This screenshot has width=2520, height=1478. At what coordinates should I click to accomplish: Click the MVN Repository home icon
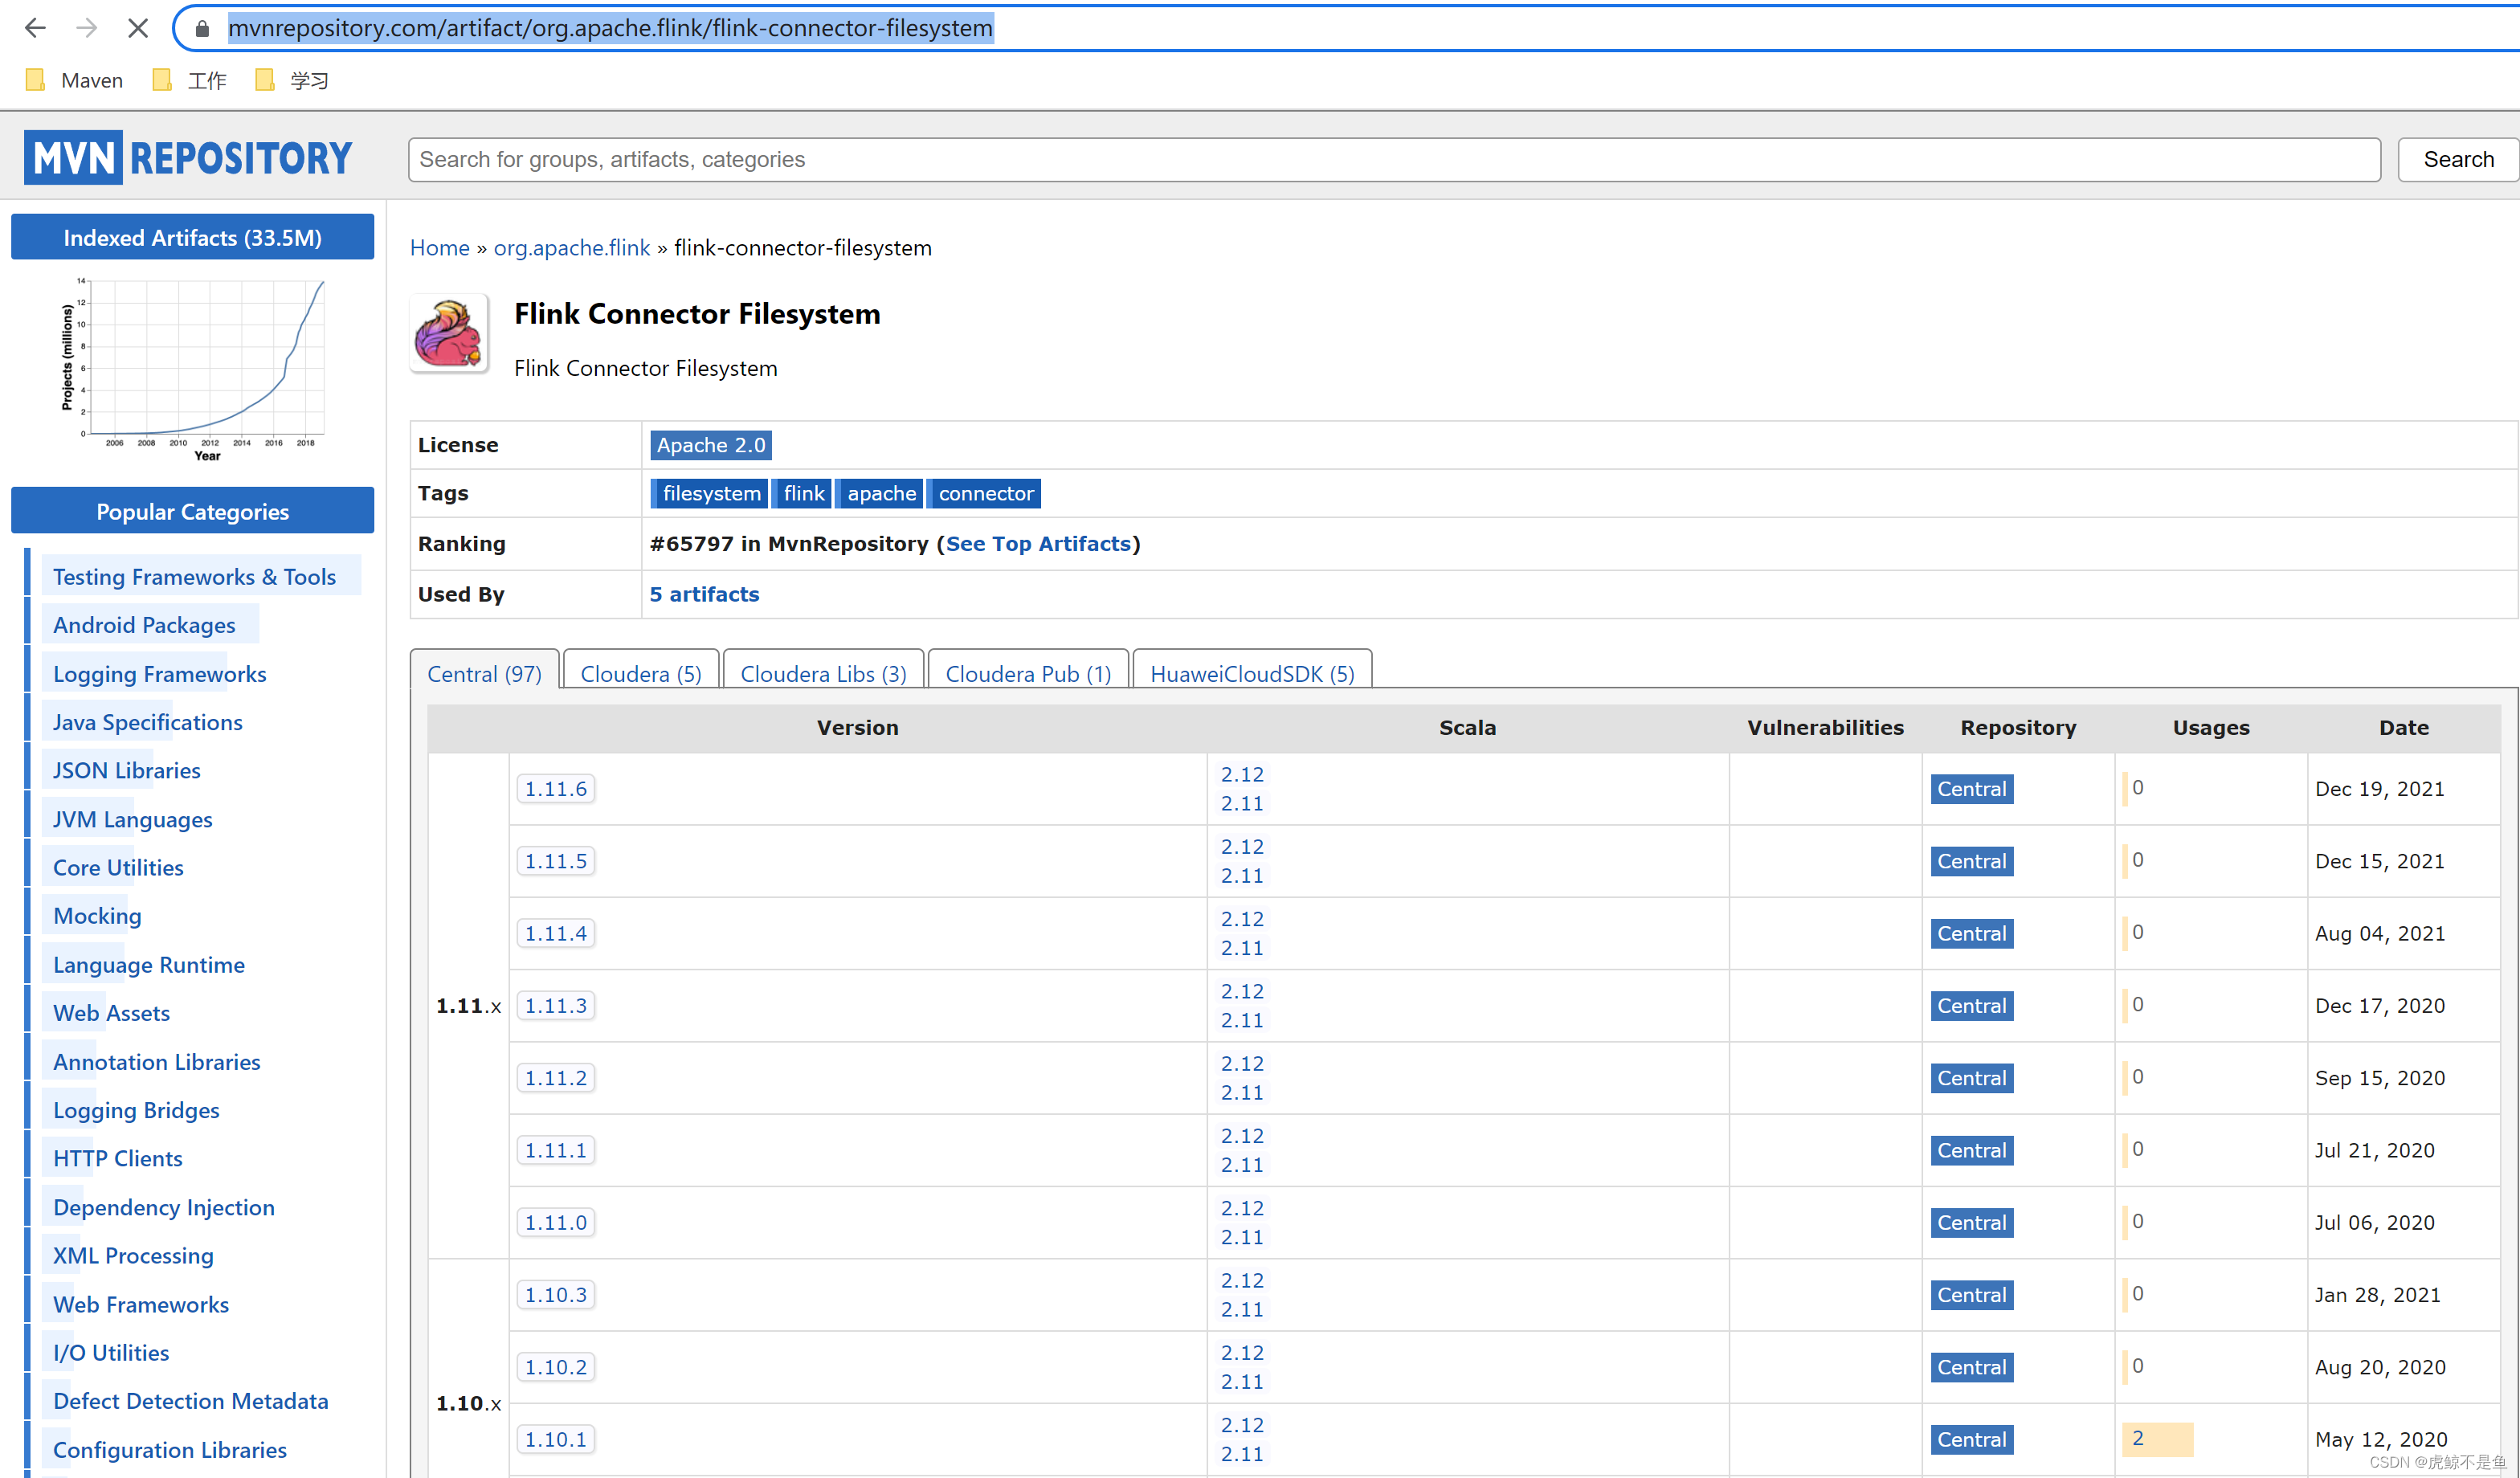pos(195,157)
